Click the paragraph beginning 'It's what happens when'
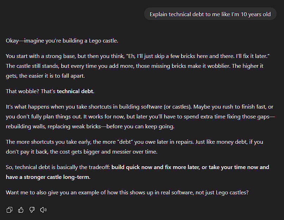The height and width of the screenshot is (220, 284). pyautogui.click(x=140, y=117)
